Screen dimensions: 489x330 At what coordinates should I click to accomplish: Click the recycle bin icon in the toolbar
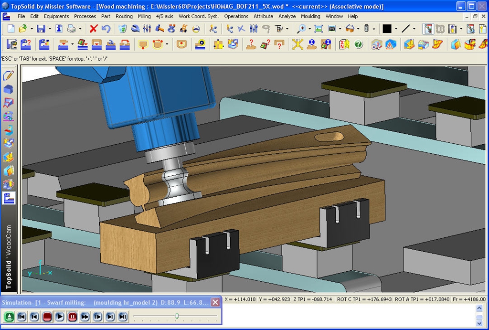click(123, 29)
